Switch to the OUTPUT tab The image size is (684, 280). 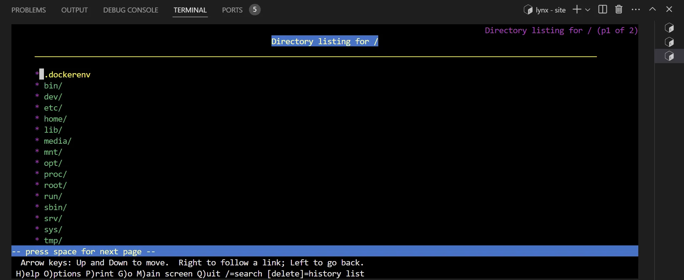coord(74,10)
